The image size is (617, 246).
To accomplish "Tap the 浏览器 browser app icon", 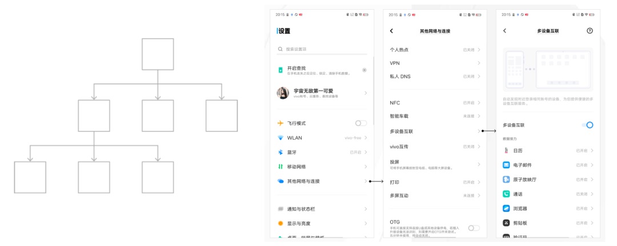I will pyautogui.click(x=506, y=208).
